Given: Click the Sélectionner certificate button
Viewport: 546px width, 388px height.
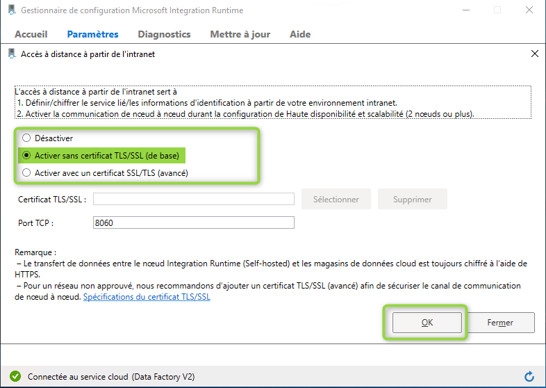Looking at the screenshot, I should (336, 199).
